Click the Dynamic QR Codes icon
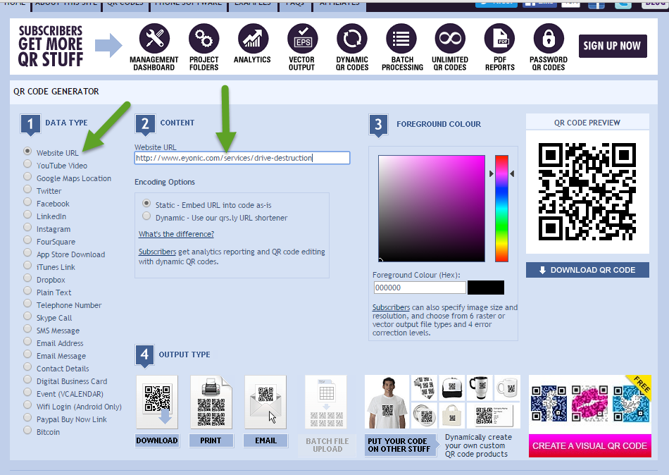 pos(351,39)
